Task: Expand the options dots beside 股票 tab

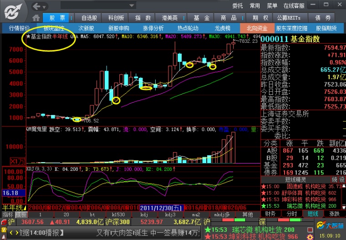Action: [x=71, y=18]
